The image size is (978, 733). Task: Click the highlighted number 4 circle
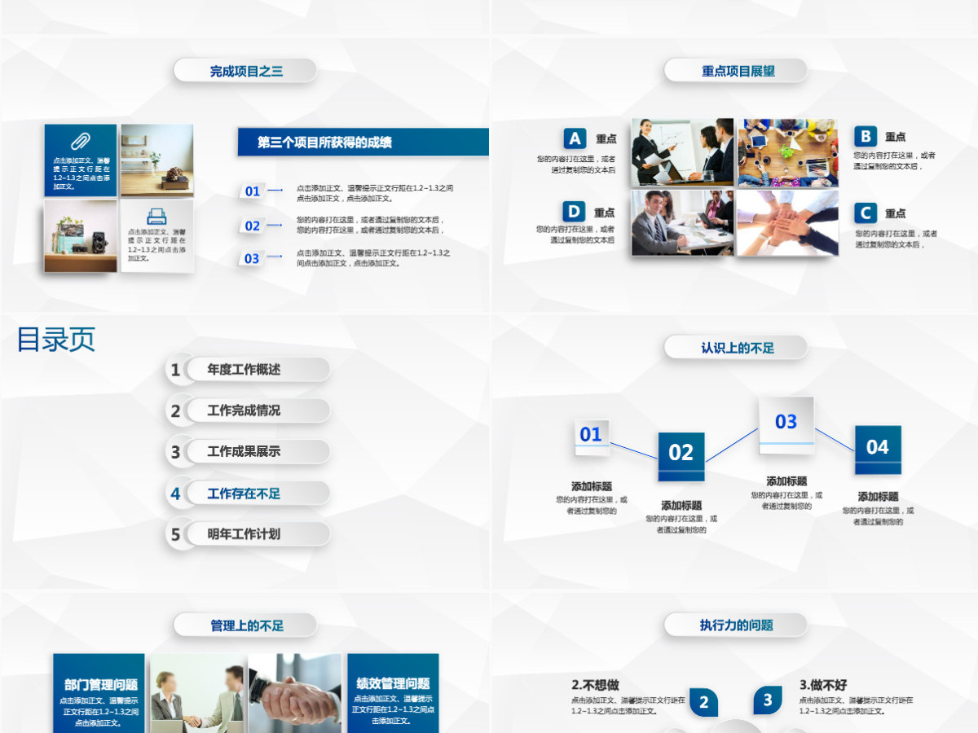click(x=175, y=494)
